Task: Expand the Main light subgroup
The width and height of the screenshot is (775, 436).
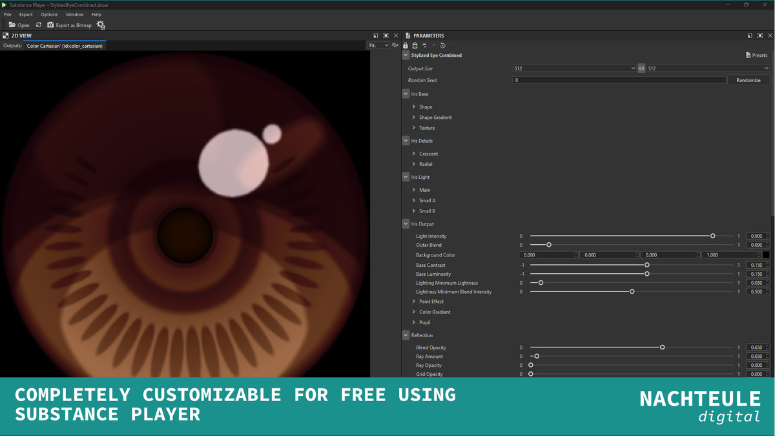Action: tap(414, 190)
